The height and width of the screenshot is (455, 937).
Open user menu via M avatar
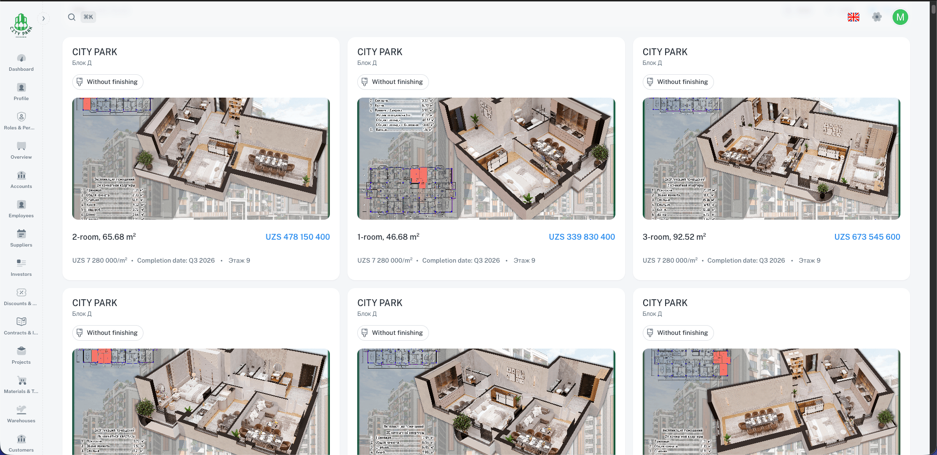pyautogui.click(x=900, y=17)
